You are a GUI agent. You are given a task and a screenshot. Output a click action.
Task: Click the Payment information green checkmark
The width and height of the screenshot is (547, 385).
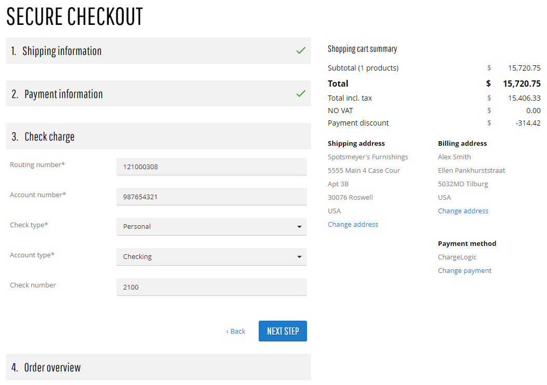pos(301,94)
